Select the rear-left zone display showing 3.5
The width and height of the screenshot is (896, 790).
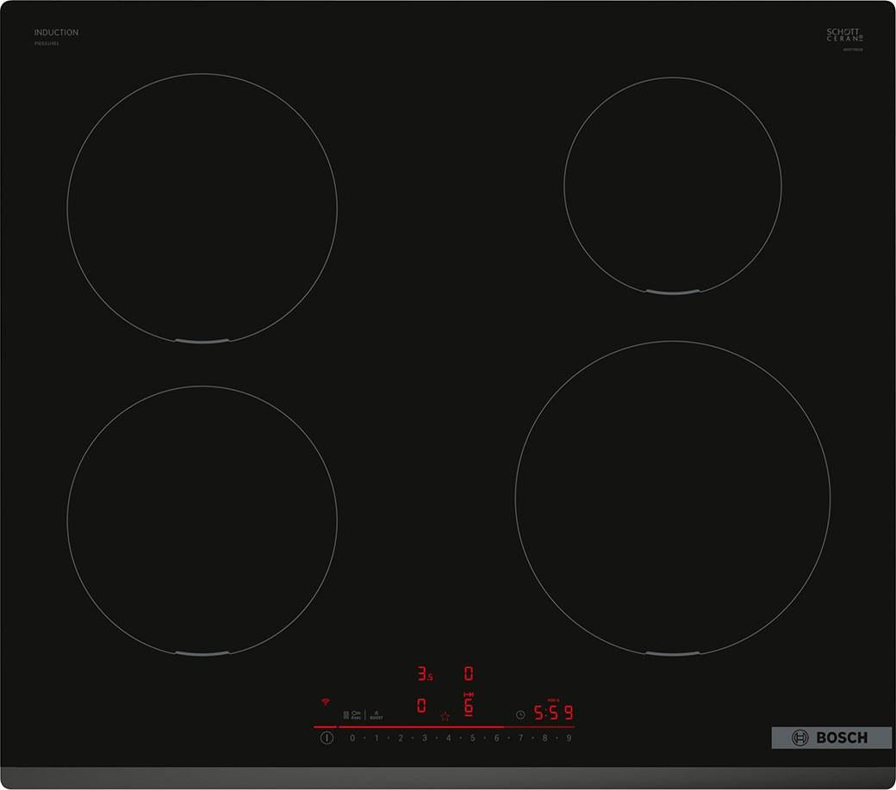(x=425, y=674)
